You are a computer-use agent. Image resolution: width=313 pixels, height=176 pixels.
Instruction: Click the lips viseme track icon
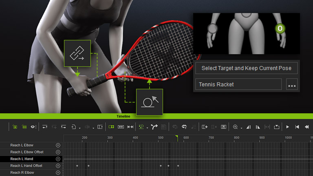coord(33,127)
